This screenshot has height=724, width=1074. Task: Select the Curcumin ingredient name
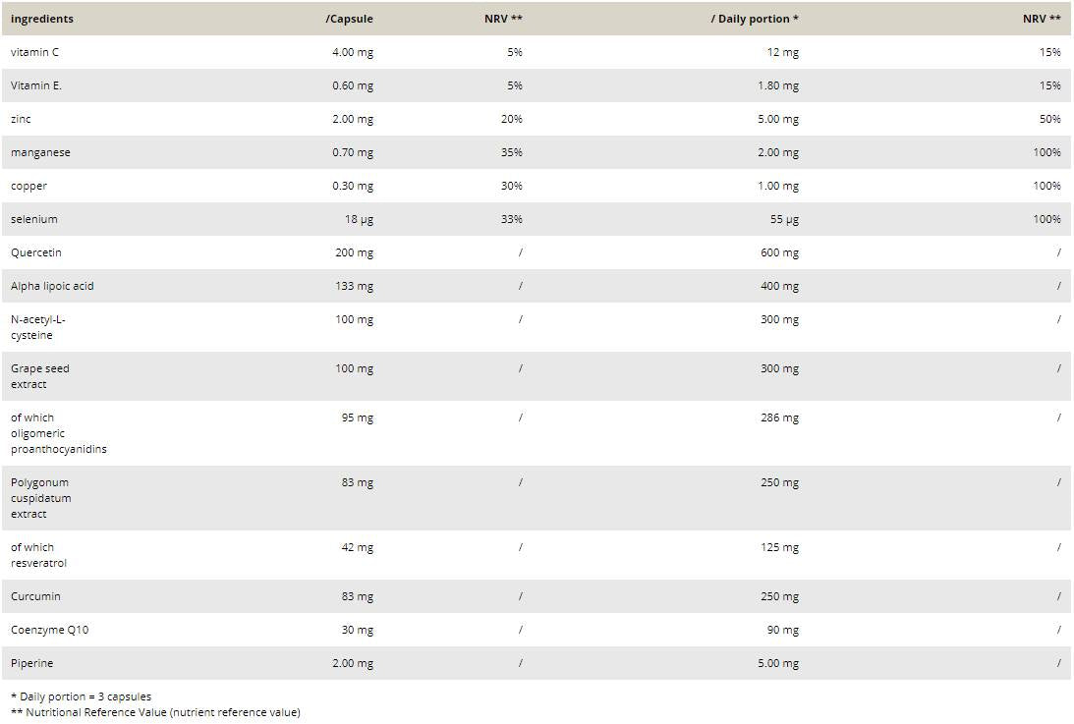tap(35, 596)
